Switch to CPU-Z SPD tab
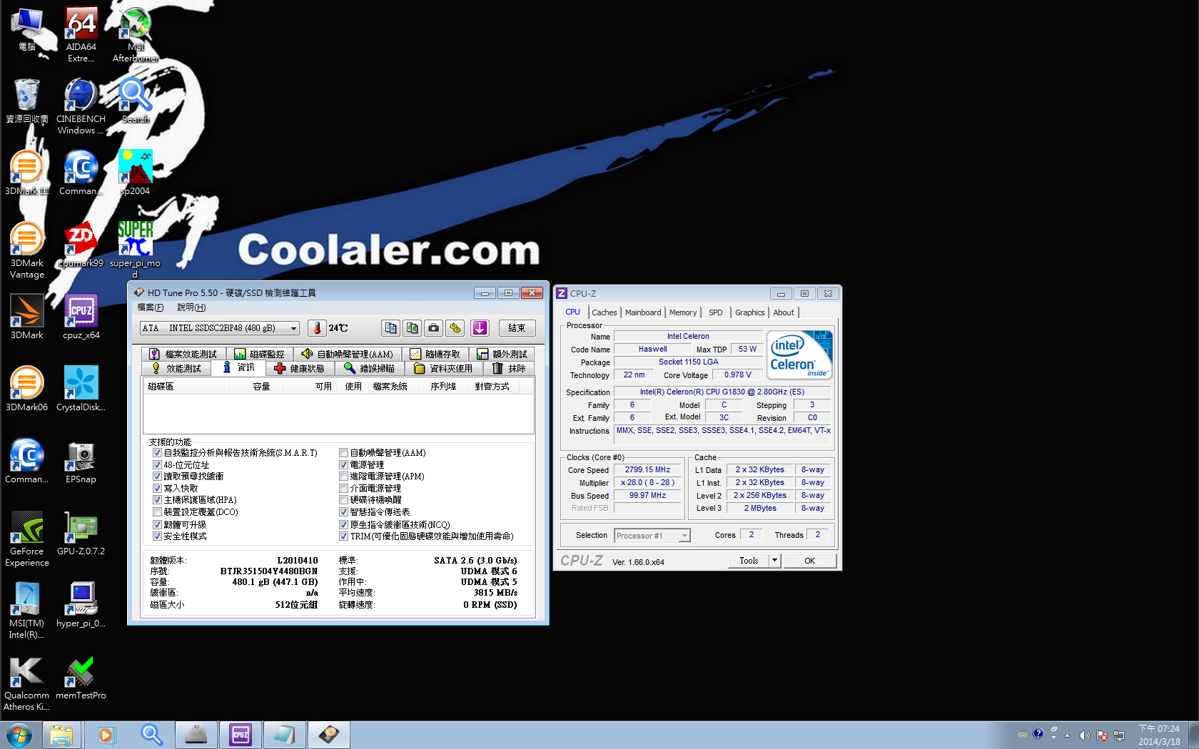Viewport: 1199px width, 749px height. pyautogui.click(x=715, y=312)
